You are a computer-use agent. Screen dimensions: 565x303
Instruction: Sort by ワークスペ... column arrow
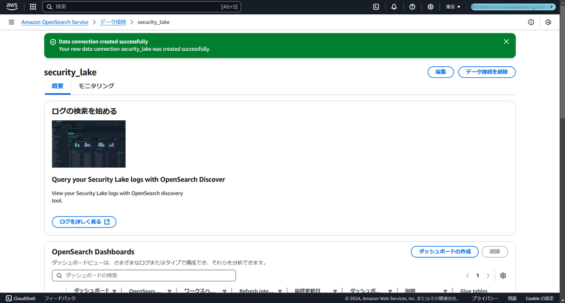point(225,291)
